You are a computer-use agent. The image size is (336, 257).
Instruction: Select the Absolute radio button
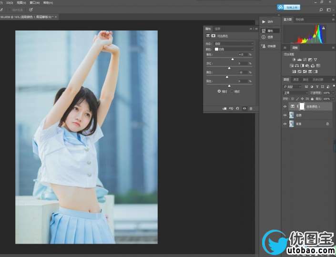point(232,91)
